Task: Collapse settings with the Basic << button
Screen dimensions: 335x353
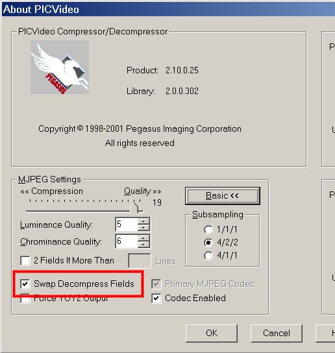Action: pyautogui.click(x=223, y=196)
